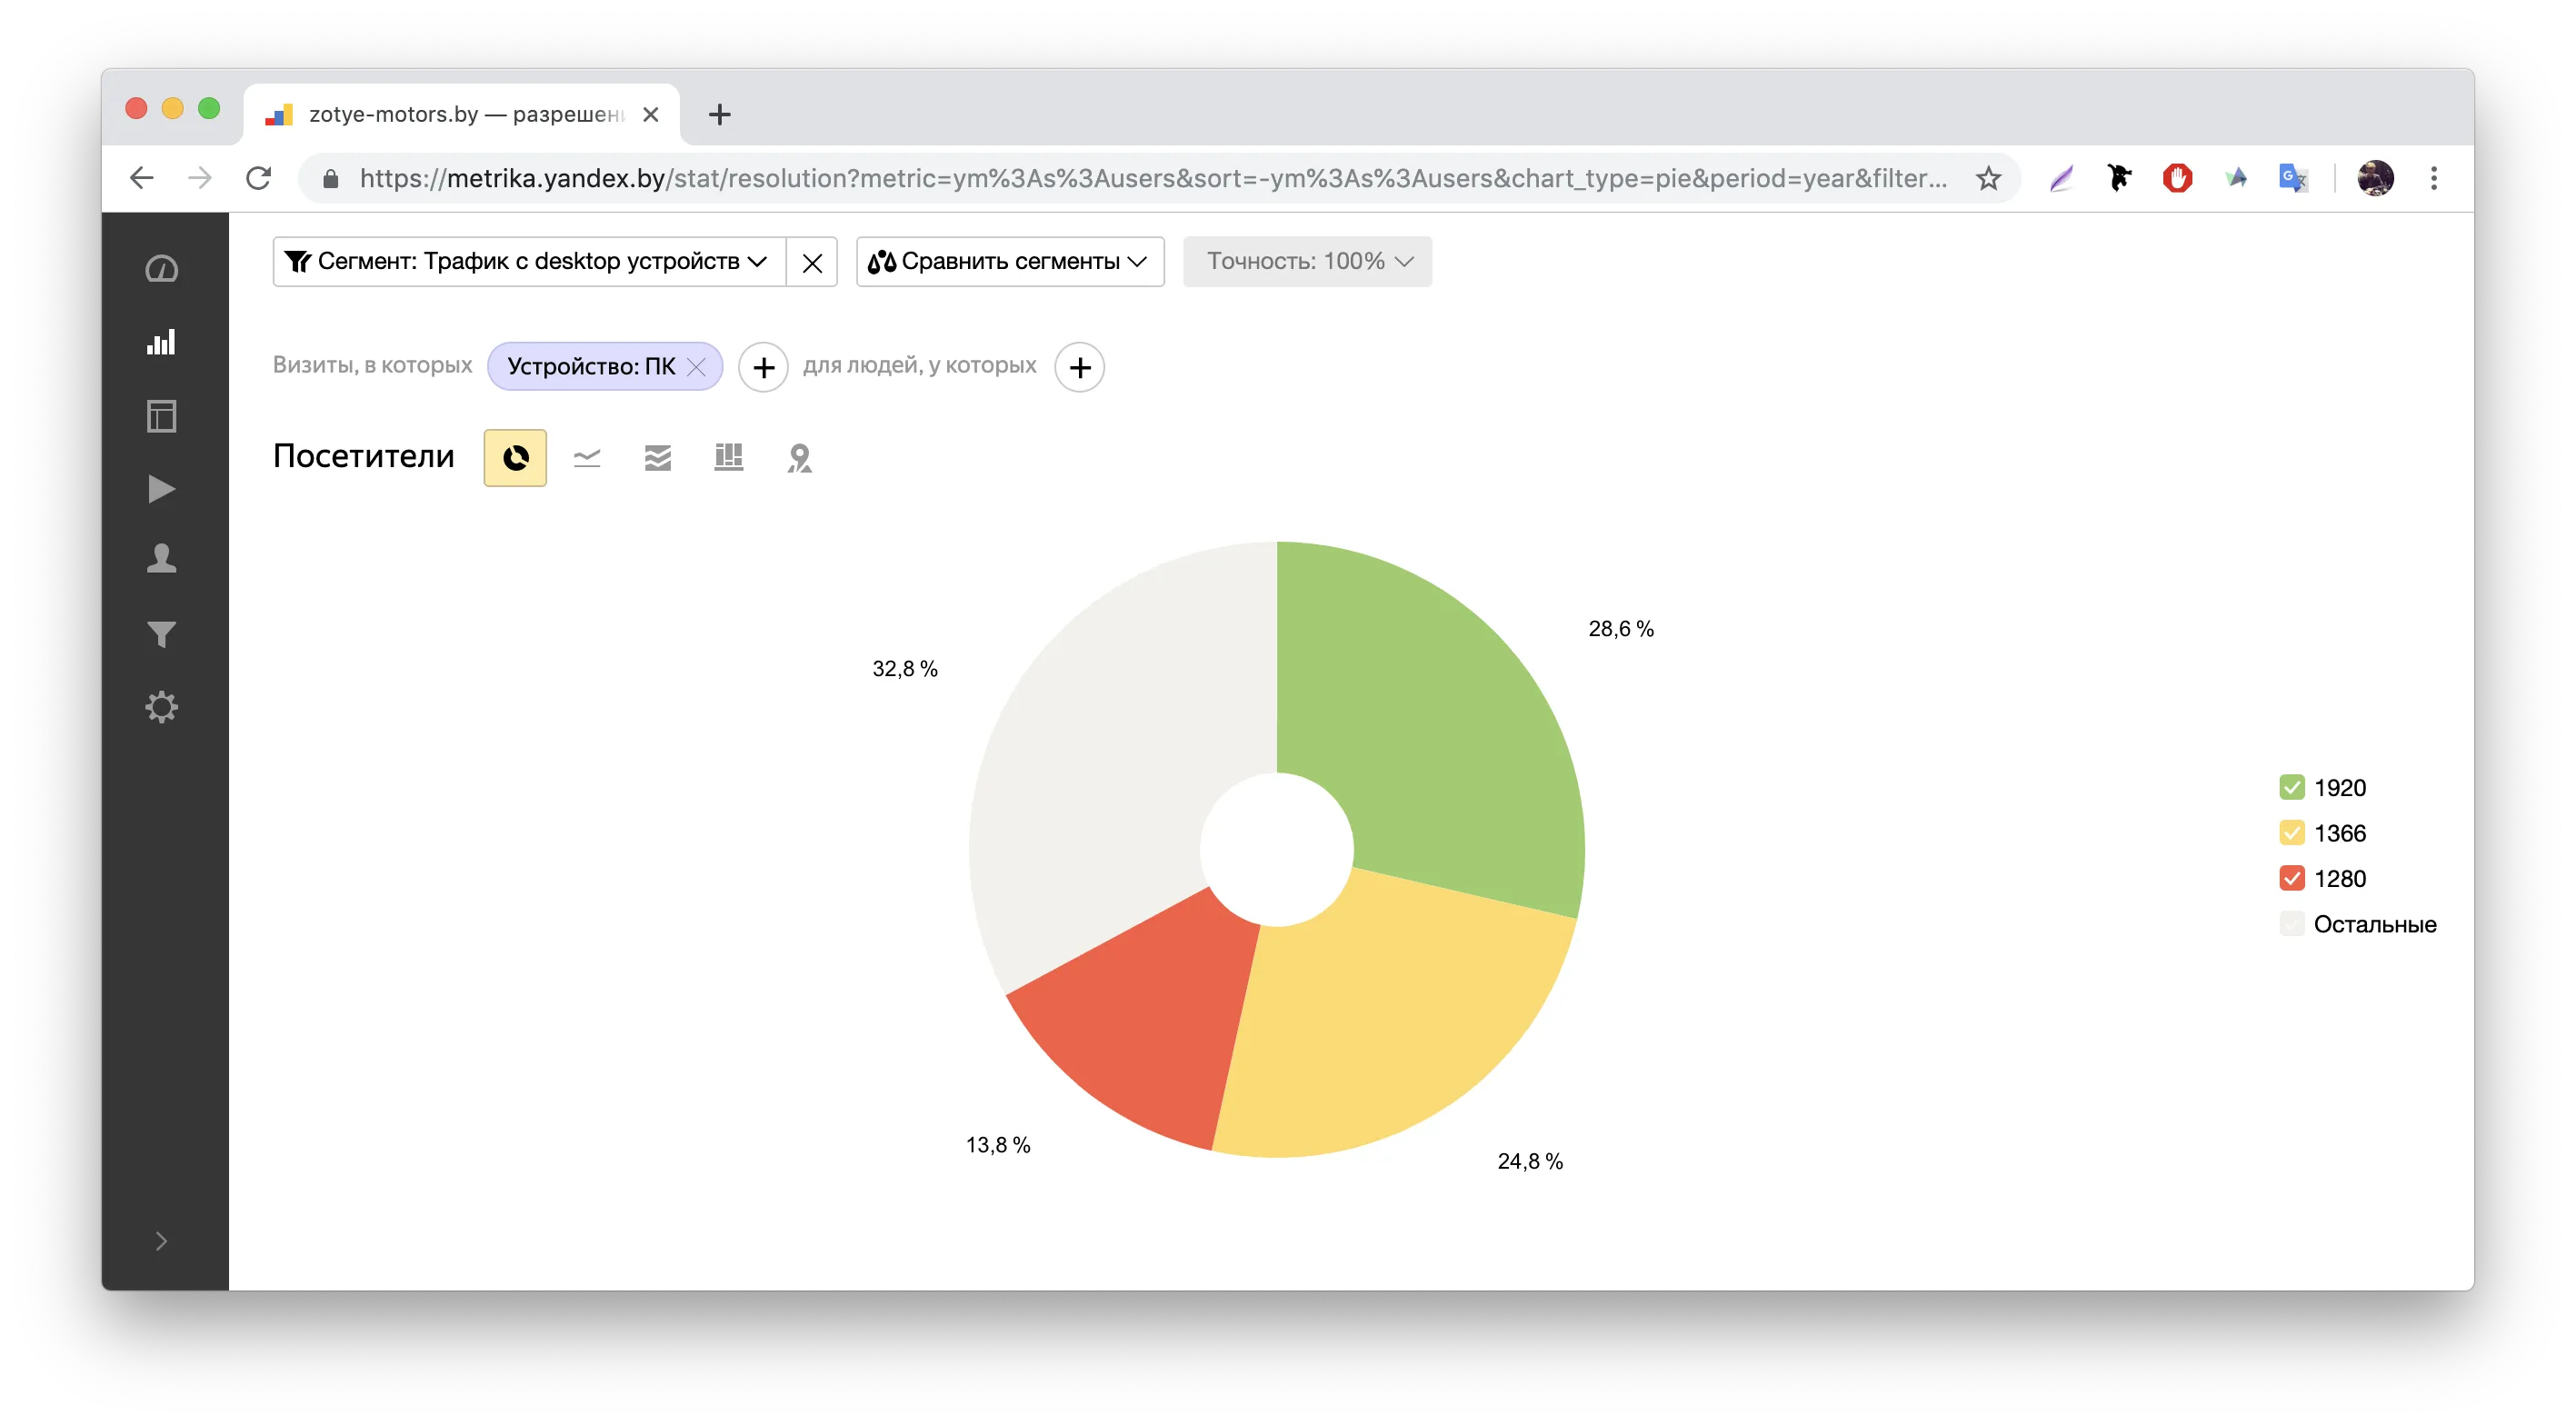The image size is (2576, 1425).
Task: Select the zotye-motors.by tab
Action: coord(460,114)
